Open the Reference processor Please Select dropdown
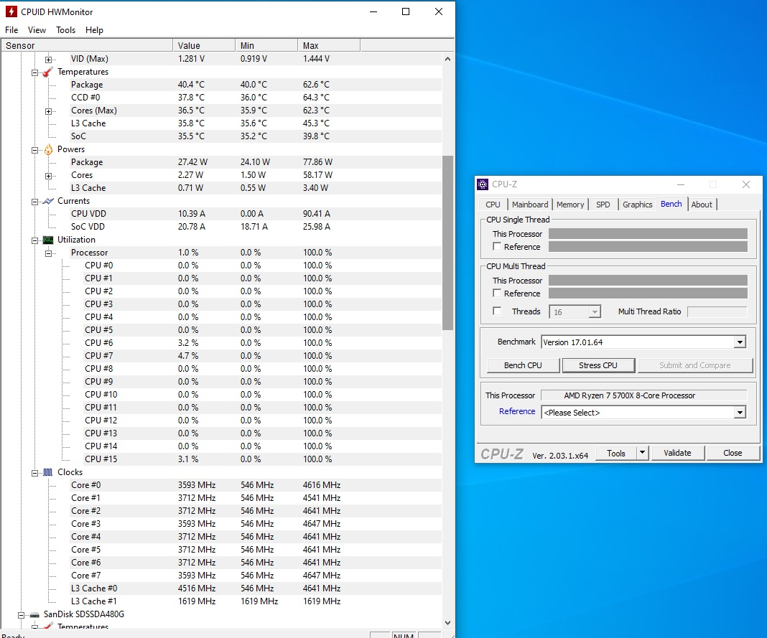This screenshot has width=767, height=638. 740,413
